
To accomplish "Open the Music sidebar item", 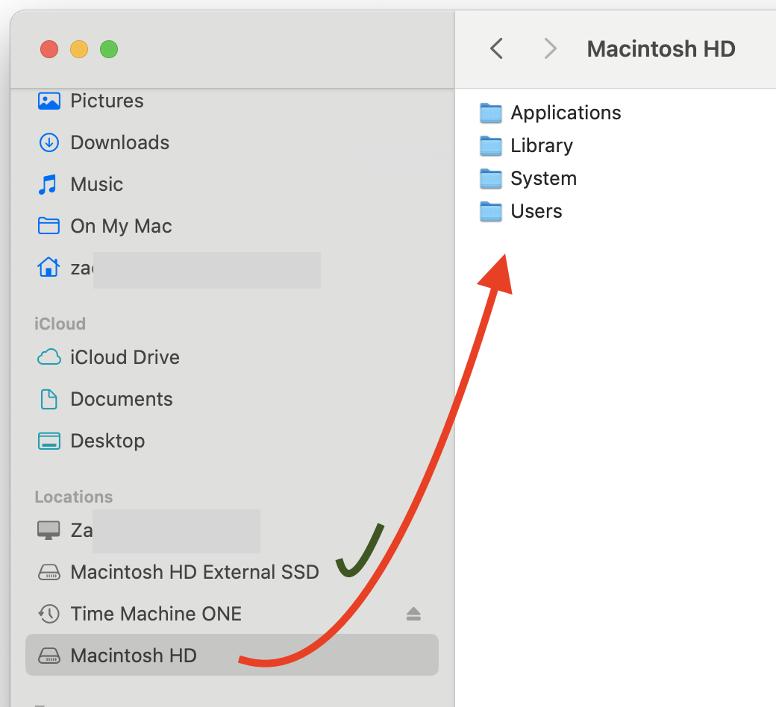I will (48, 184).
